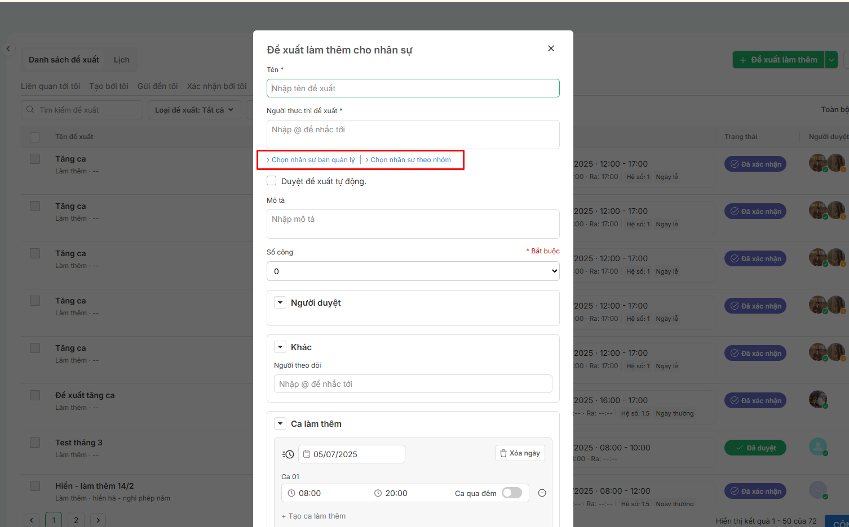Viewport: 849px width, 527px height.
Task: Select Gửi đến tôi filter tab
Action: point(158,86)
